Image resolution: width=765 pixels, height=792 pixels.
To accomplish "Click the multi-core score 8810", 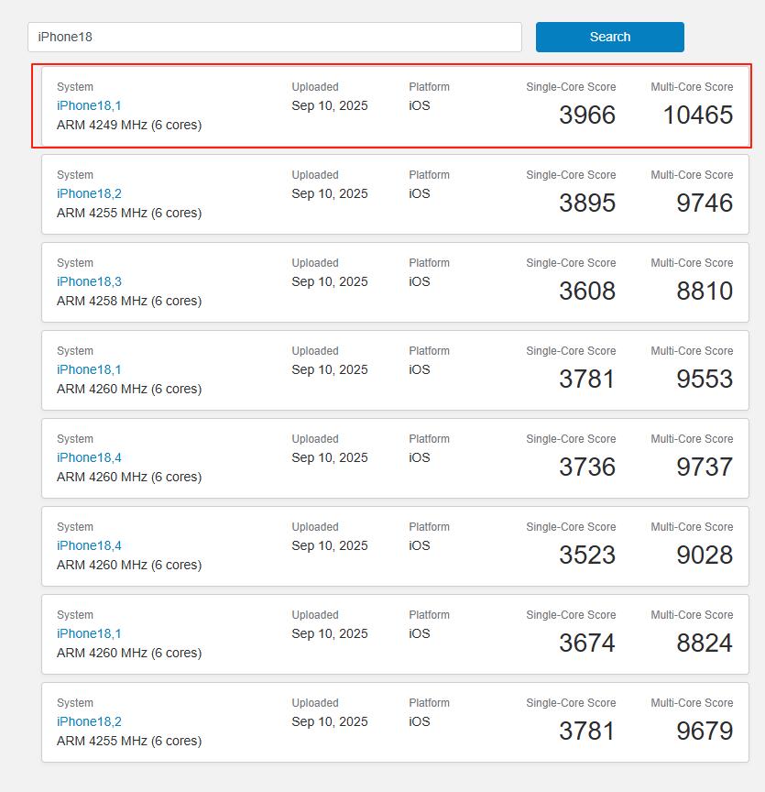I will pos(704,291).
